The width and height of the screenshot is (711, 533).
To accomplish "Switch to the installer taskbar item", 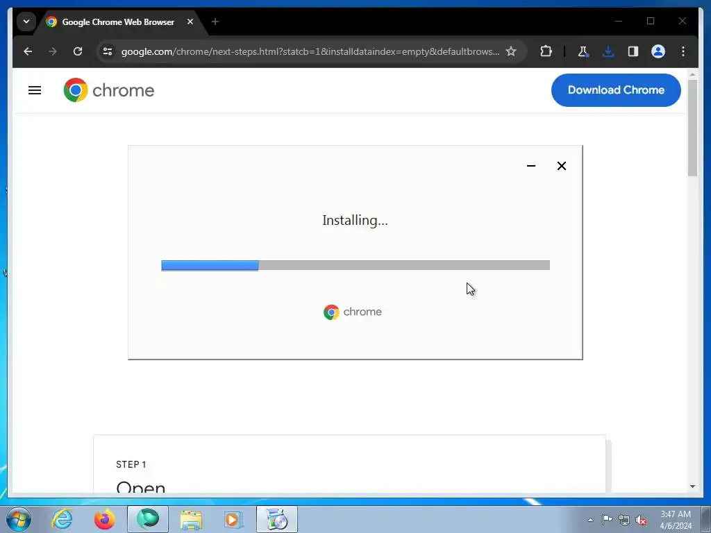I will click(x=276, y=519).
